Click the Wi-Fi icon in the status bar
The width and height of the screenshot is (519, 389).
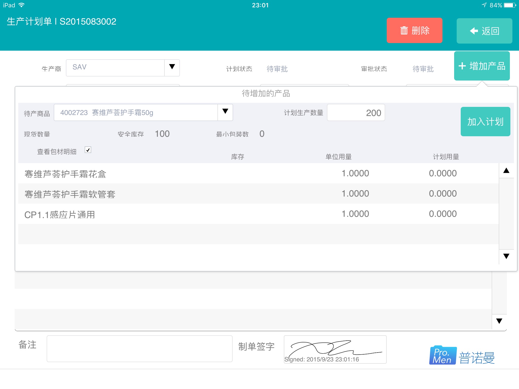pos(22,5)
